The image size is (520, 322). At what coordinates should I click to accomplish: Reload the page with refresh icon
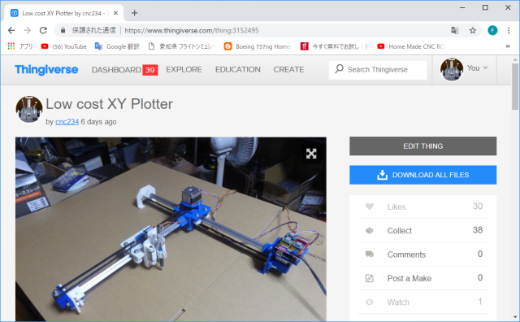(x=43, y=31)
